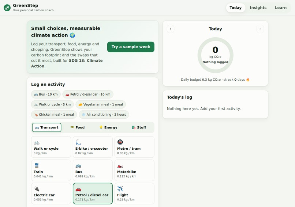The image size is (295, 207).
Task: Open the Today tab
Action: 235,8
